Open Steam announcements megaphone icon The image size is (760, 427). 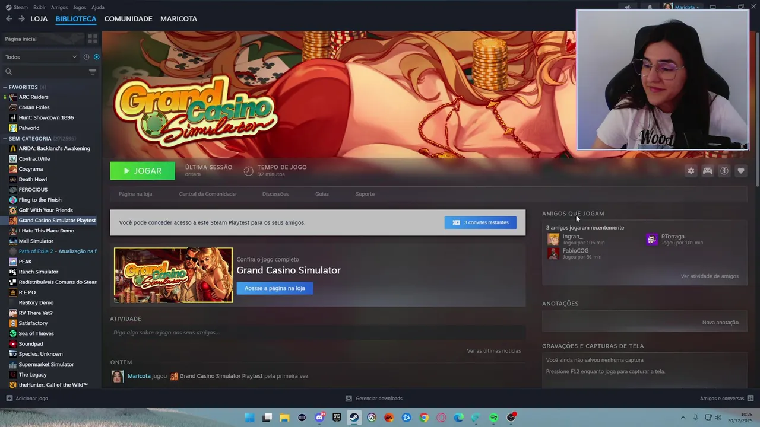click(628, 7)
